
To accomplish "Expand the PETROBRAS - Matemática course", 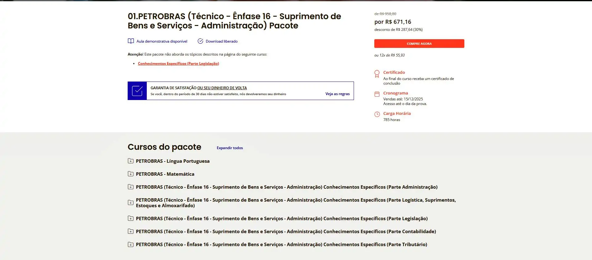I will pyautogui.click(x=131, y=174).
